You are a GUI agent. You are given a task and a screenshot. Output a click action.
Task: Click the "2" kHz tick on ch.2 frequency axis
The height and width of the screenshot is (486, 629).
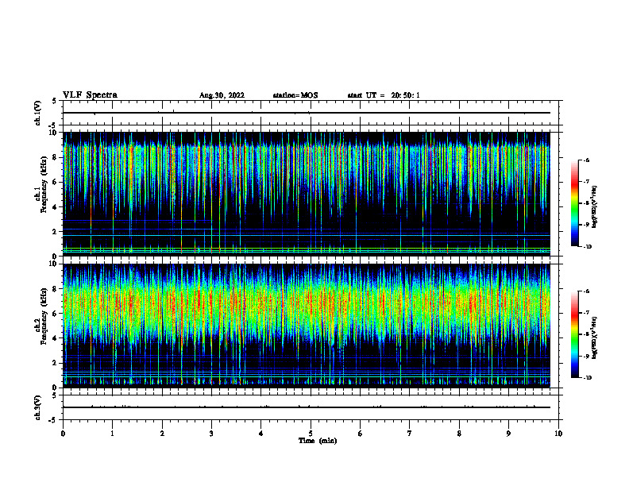coord(56,363)
